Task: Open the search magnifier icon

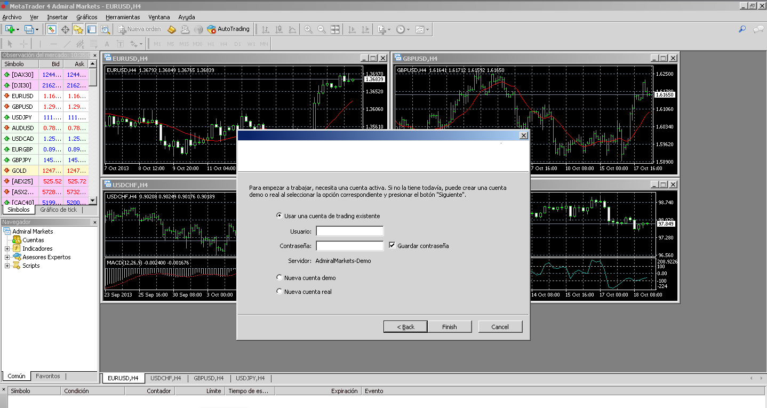Action: (x=742, y=29)
